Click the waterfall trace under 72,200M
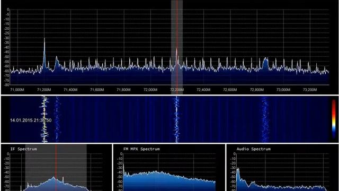Image resolution: width=339 pixels, height=191 pixels. click(176, 119)
